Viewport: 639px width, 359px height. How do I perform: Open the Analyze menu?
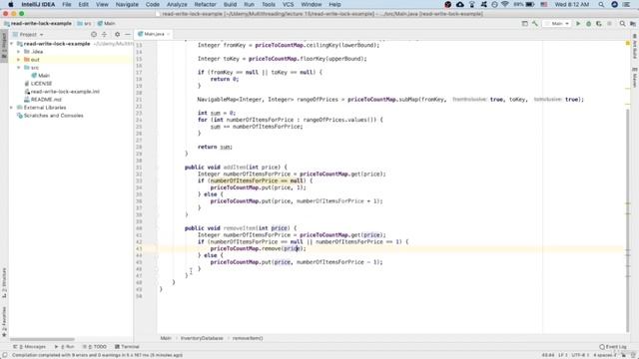pos(177,4)
